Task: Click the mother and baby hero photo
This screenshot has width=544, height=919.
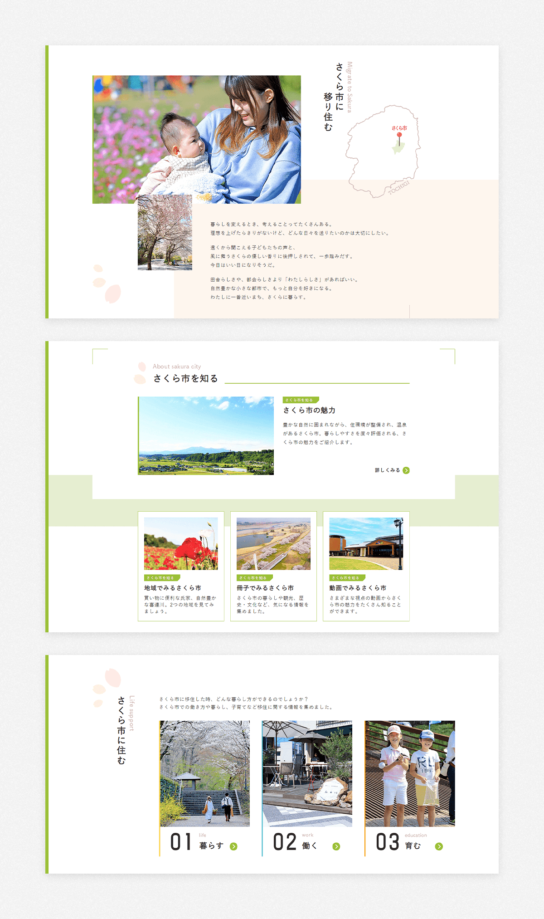Action: click(x=197, y=139)
